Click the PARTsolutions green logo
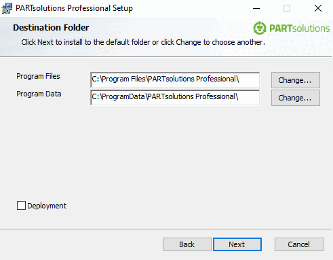The height and width of the screenshot is (260, 333). click(x=291, y=29)
